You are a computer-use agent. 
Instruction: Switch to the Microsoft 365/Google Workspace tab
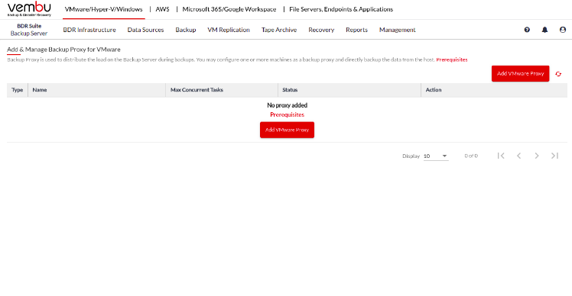pyautogui.click(x=229, y=9)
